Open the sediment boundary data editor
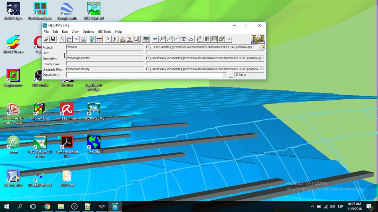Image resolution: width=378 pixels, height=212 pixels. point(92,39)
